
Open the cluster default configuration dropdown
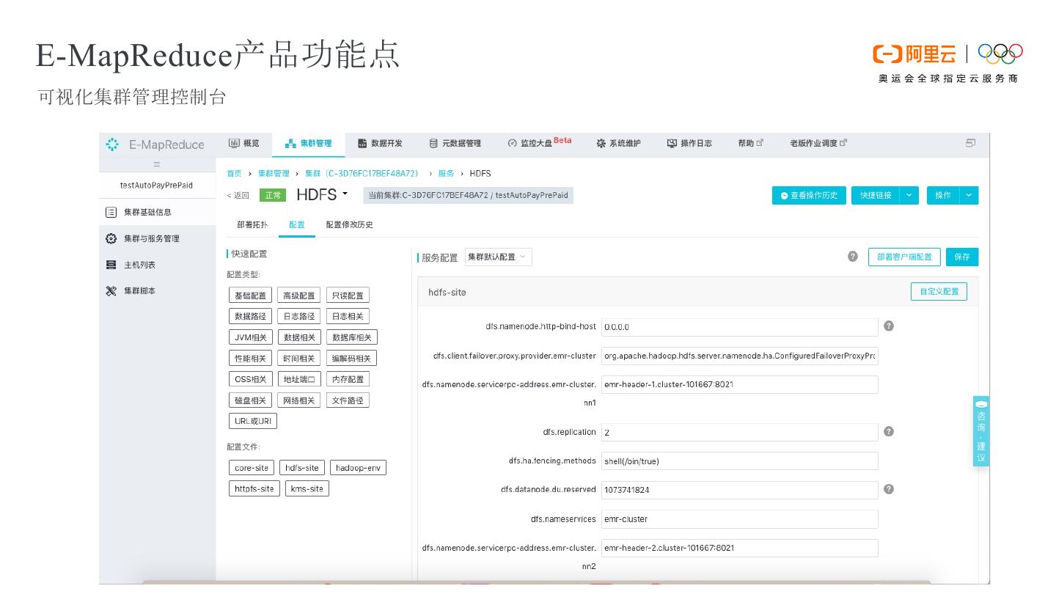pos(498,257)
